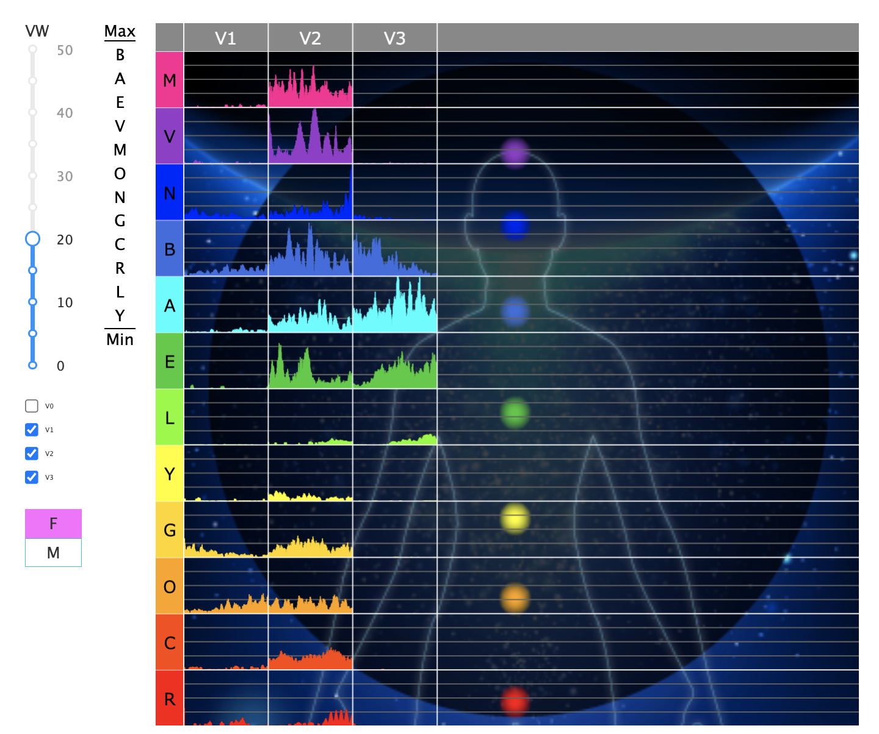This screenshot has width=879, height=734.
Task: Click the yellow chakra dot on body
Action: [515, 519]
